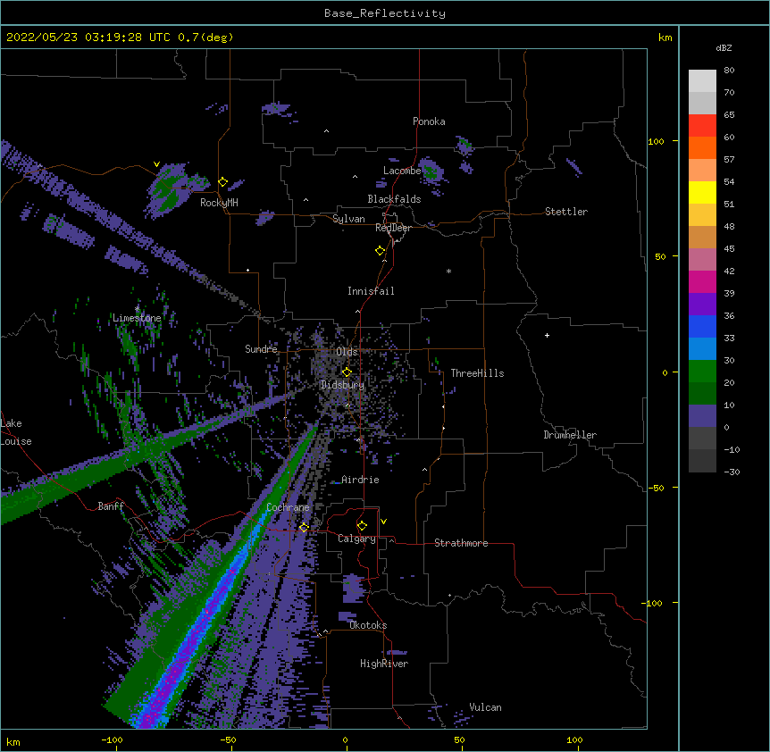This screenshot has width=770, height=752.
Task: Click the HighRiver label
Action: pyautogui.click(x=384, y=664)
